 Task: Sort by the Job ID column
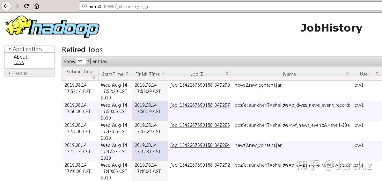pyautogui.click(x=200, y=74)
